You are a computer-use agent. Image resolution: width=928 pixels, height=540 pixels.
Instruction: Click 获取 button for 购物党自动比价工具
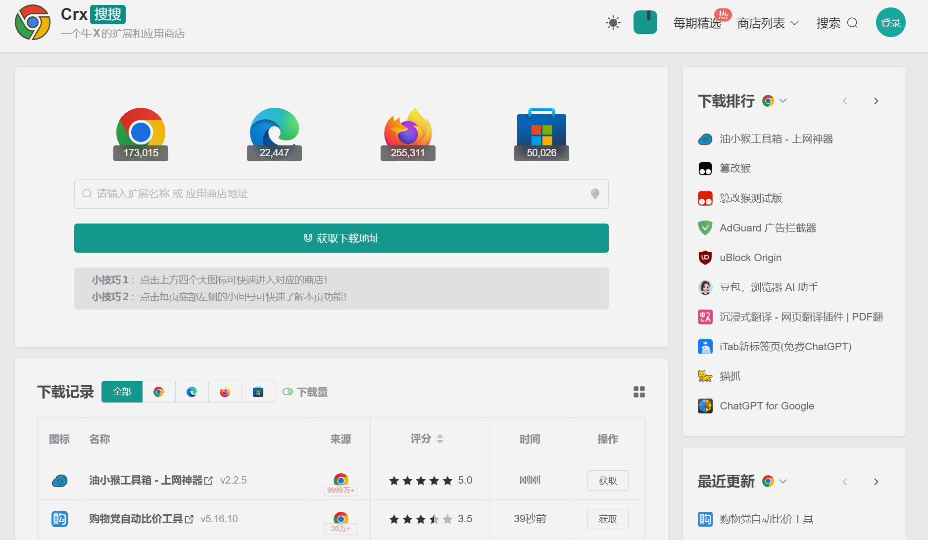tap(608, 519)
